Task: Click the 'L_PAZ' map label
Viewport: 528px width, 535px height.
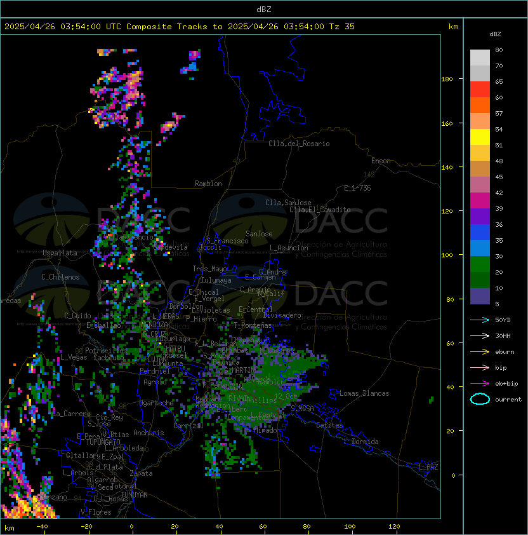Action: [x=428, y=467]
